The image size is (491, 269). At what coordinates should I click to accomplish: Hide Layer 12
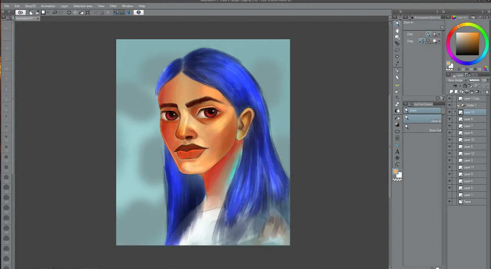449,154
